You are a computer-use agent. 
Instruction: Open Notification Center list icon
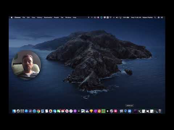162,17
